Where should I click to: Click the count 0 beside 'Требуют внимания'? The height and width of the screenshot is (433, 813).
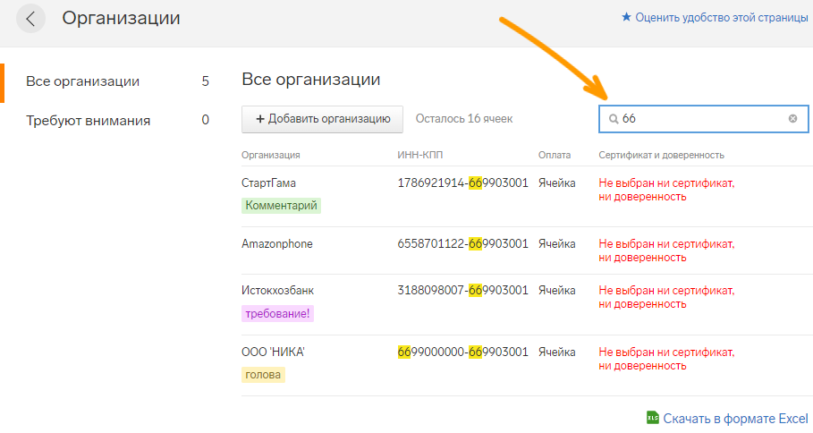point(206,120)
